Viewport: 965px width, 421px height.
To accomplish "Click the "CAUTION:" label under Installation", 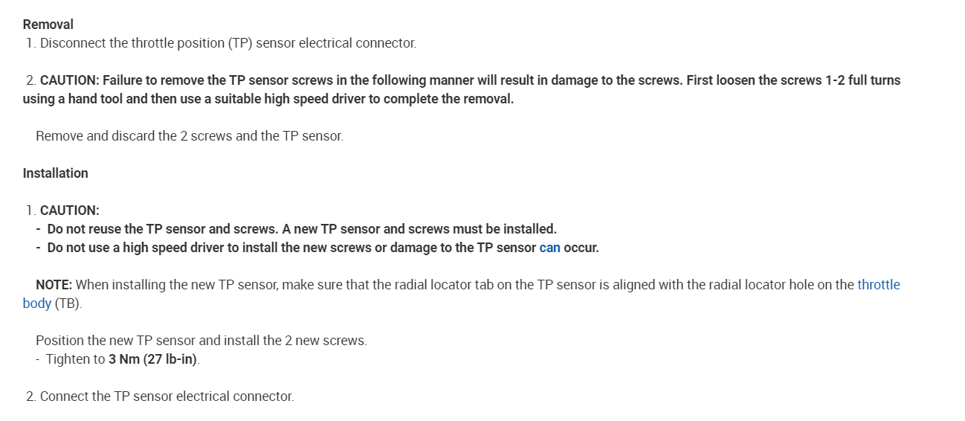I will point(69,210).
